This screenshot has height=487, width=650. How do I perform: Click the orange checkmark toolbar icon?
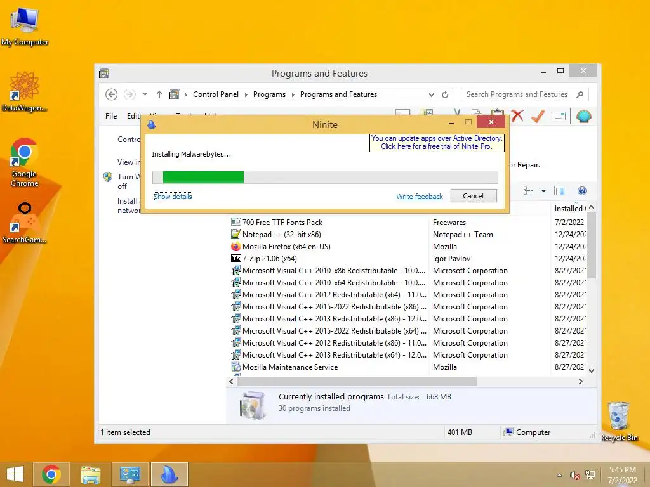pos(538,117)
